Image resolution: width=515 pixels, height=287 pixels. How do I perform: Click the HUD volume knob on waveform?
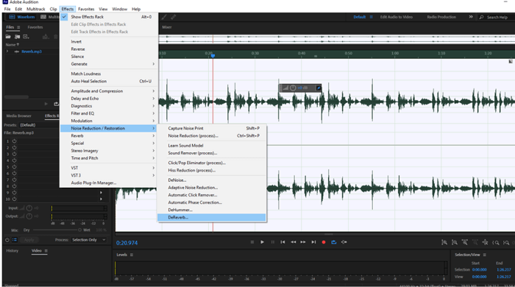tap(293, 88)
